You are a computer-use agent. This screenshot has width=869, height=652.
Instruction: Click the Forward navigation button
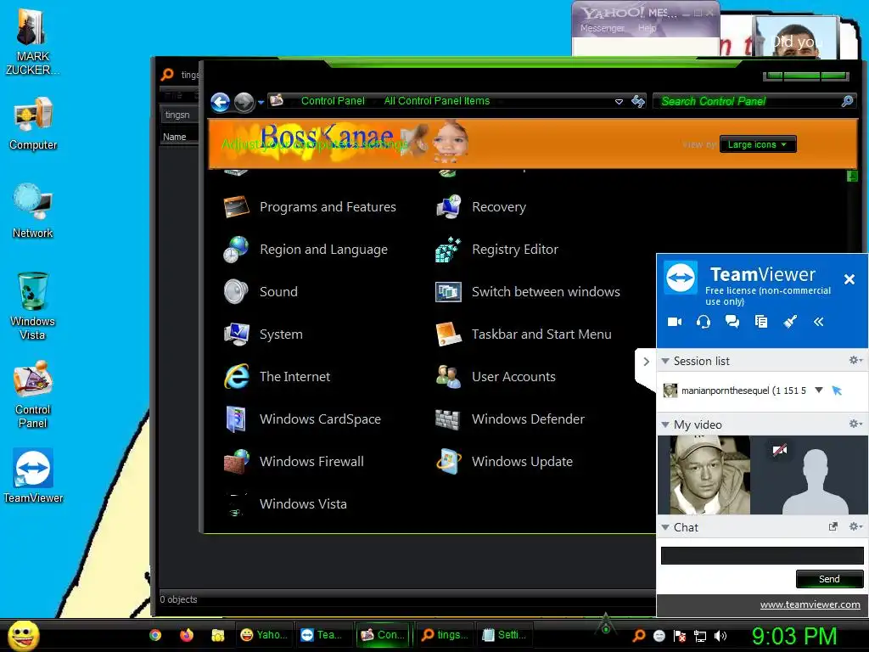pos(244,102)
